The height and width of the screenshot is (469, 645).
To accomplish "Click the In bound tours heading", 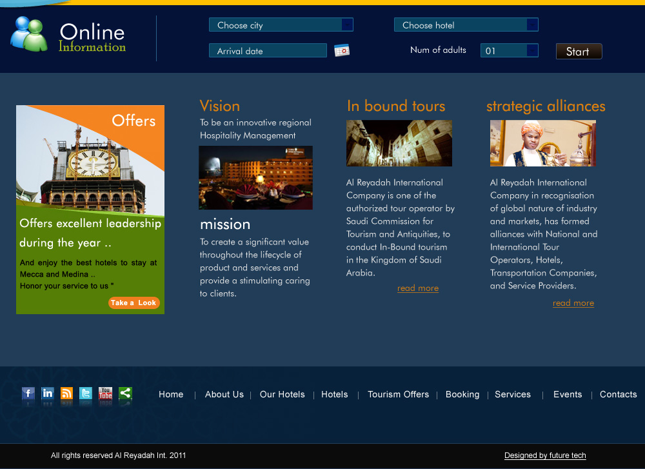I will [x=396, y=106].
